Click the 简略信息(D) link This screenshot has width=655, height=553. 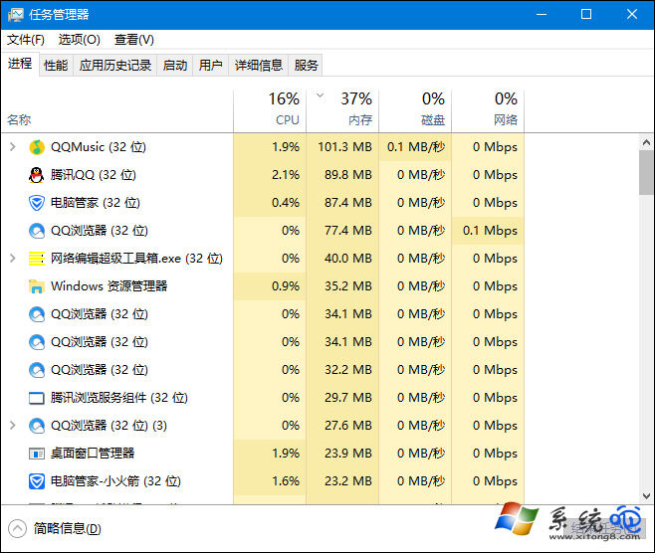(68, 529)
